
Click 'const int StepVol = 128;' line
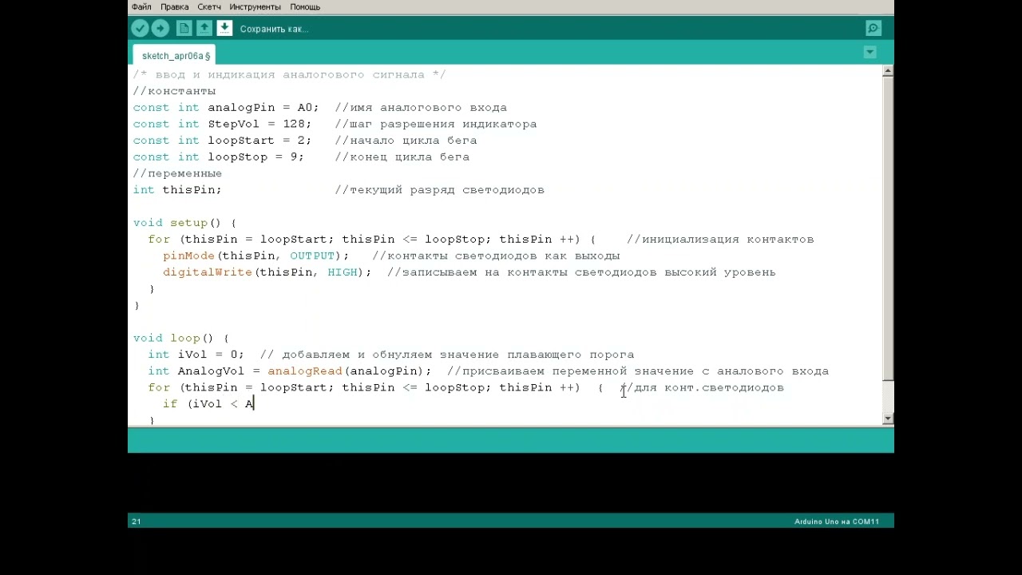coord(222,124)
